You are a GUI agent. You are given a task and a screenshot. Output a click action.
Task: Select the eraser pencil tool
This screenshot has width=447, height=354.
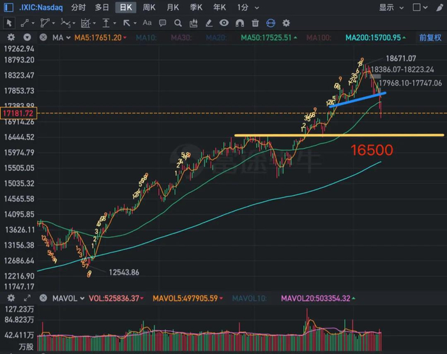point(209,23)
